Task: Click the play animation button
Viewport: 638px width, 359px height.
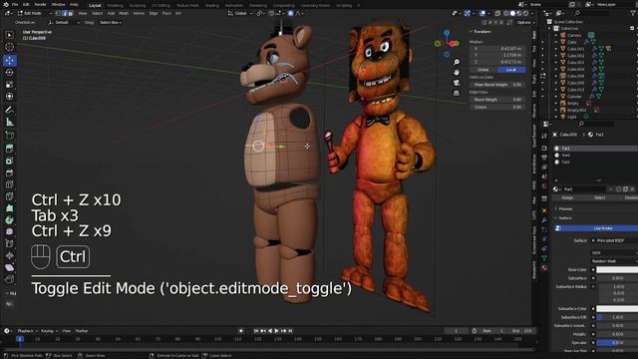Action: pyautogui.click(x=277, y=331)
